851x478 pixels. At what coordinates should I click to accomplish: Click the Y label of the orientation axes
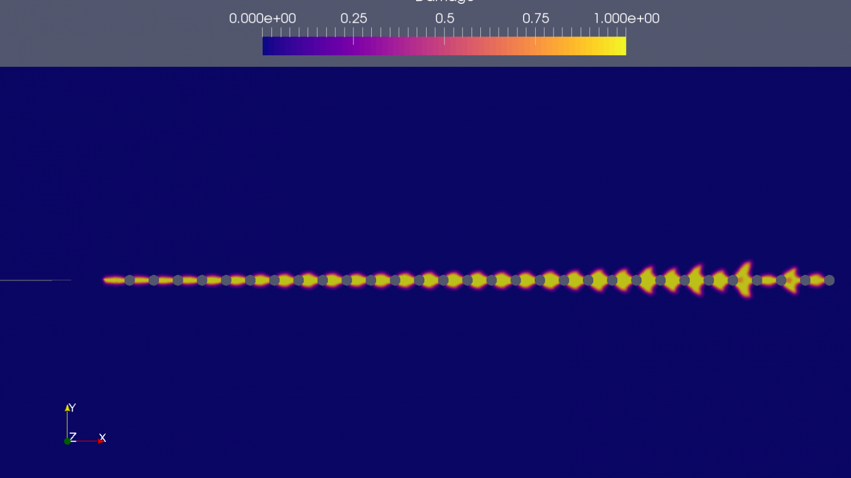[x=73, y=408]
